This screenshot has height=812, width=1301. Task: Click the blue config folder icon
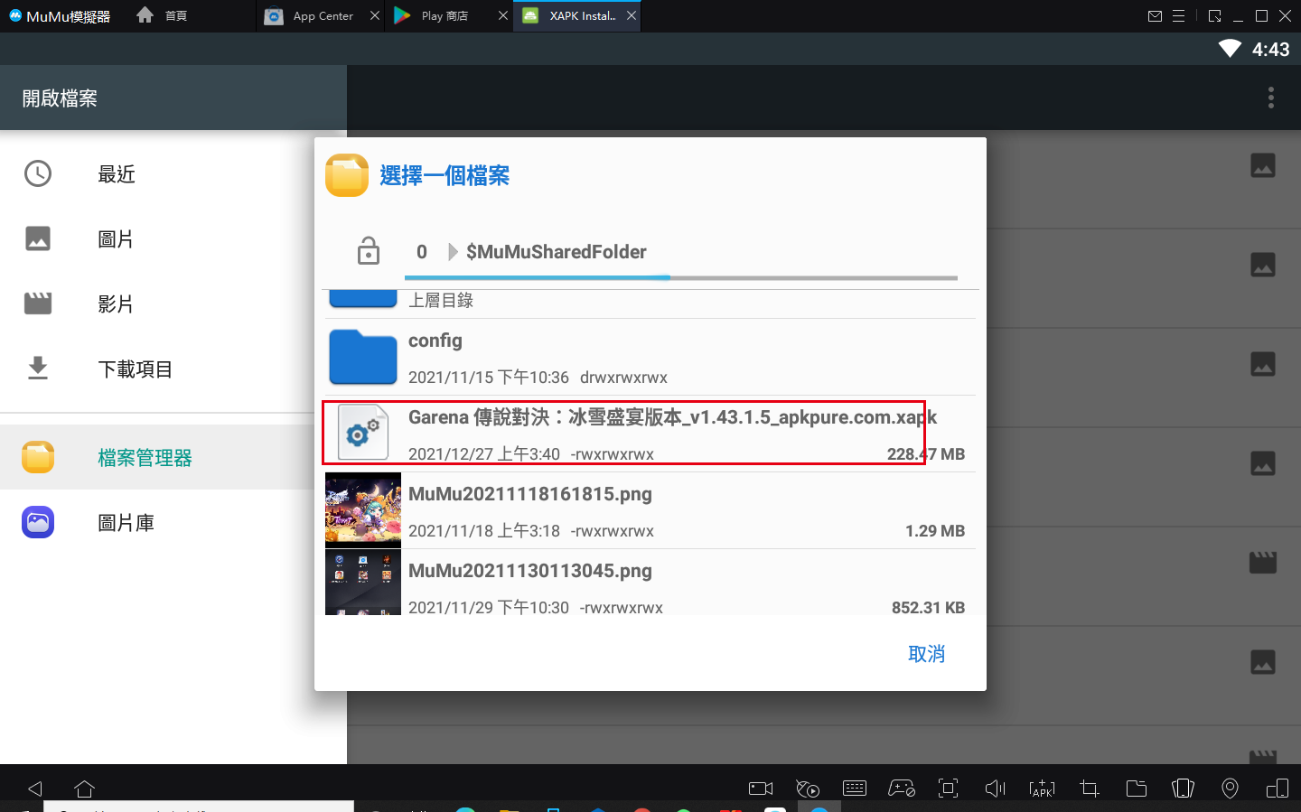[363, 357]
